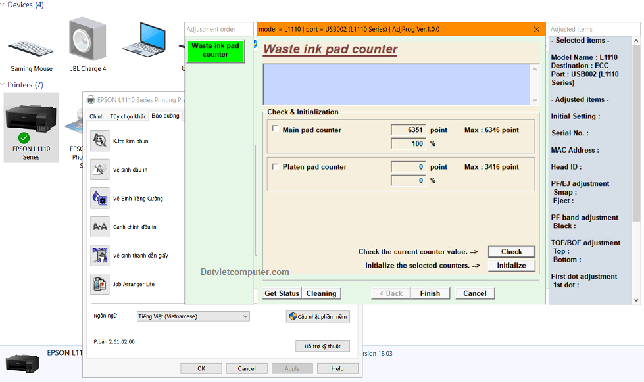Click the Cleaning button
The width and height of the screenshot is (644, 382).
[321, 293]
